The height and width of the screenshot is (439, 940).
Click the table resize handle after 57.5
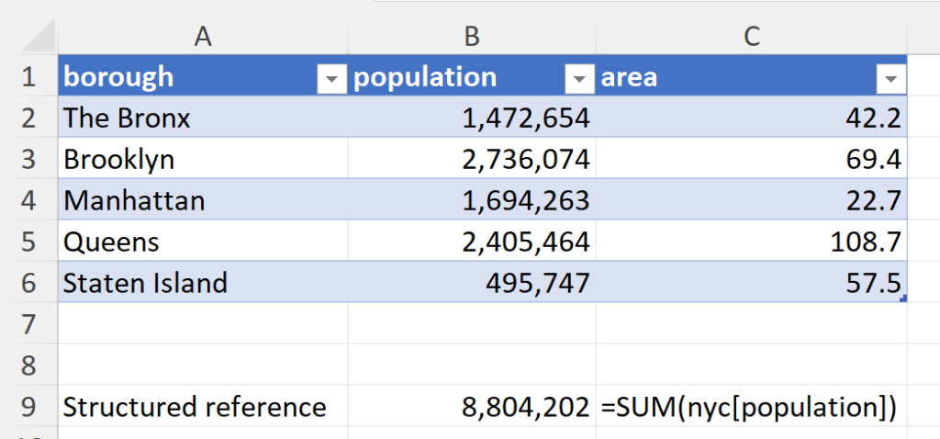tap(904, 298)
